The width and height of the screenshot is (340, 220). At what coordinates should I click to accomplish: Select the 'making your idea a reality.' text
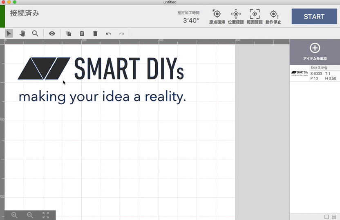(102, 97)
